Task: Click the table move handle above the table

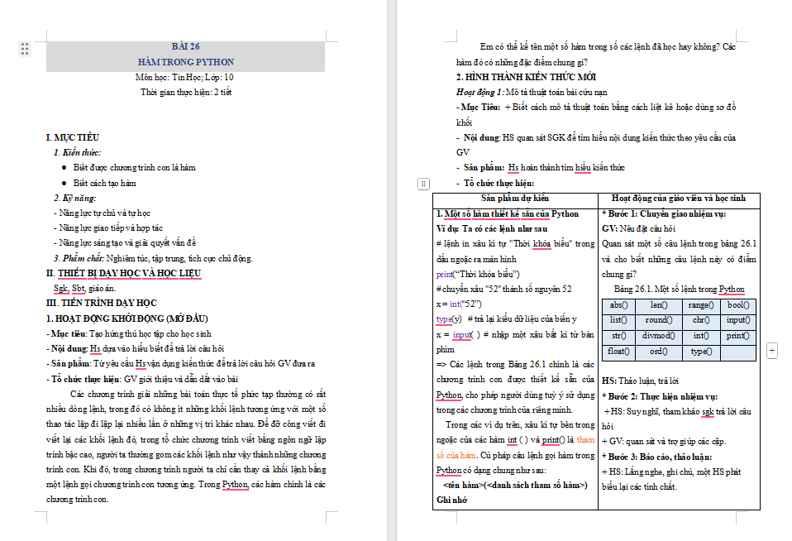Action: [x=424, y=184]
